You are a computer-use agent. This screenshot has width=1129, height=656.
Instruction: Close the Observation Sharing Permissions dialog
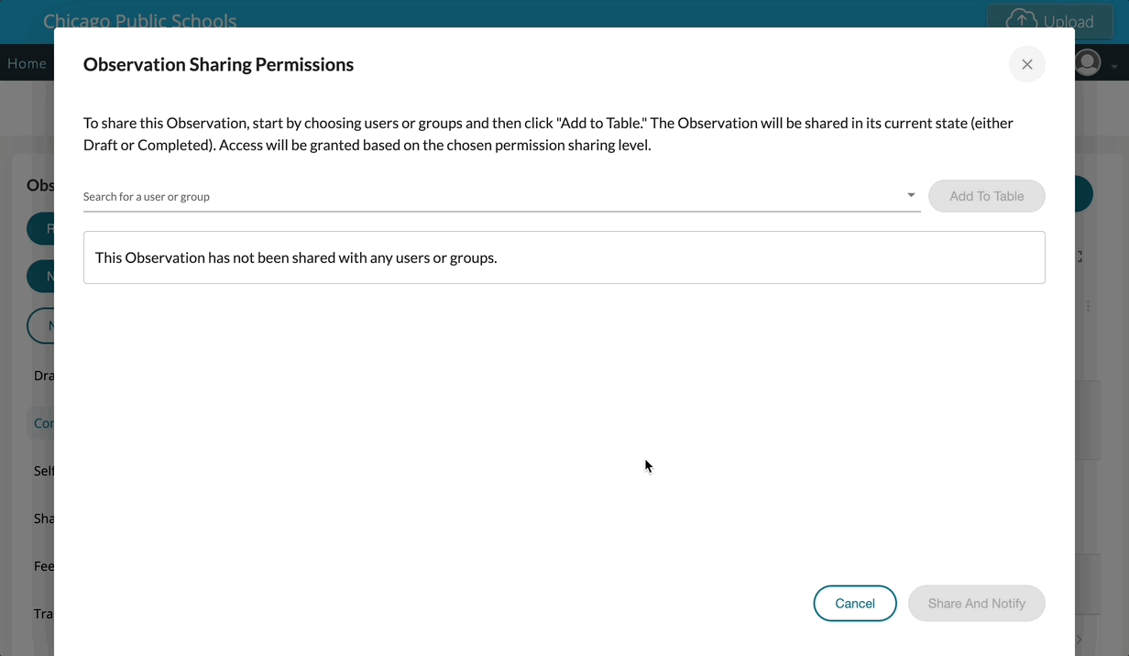pos(1026,64)
